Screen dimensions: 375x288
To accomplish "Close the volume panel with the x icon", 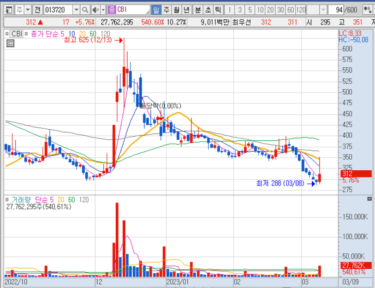I will 369,199.
